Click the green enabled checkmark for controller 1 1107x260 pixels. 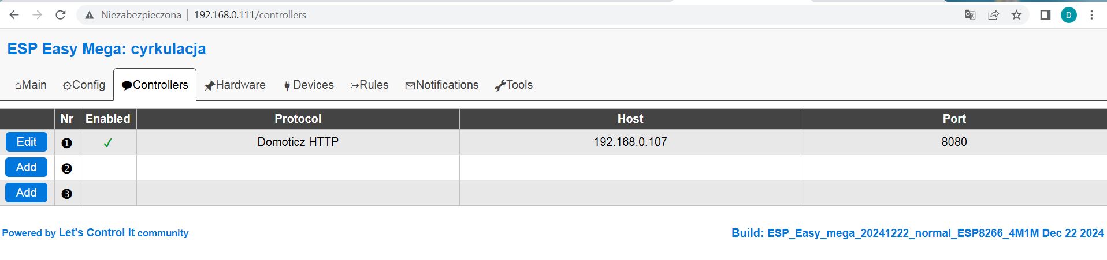click(x=107, y=142)
